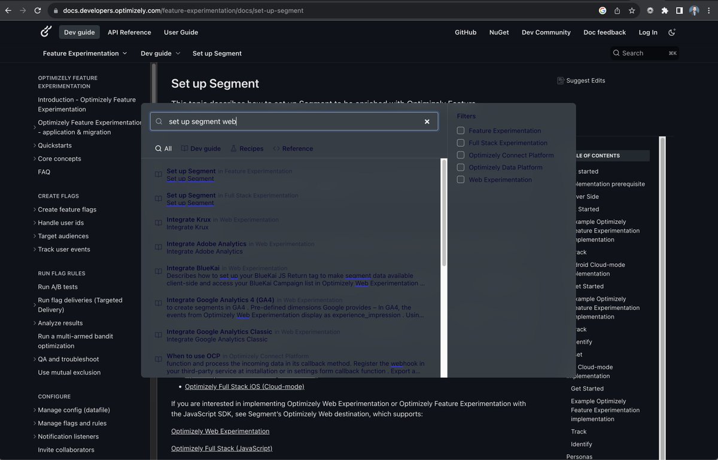Open Doc feedback link
The height and width of the screenshot is (460, 718).
coord(604,32)
